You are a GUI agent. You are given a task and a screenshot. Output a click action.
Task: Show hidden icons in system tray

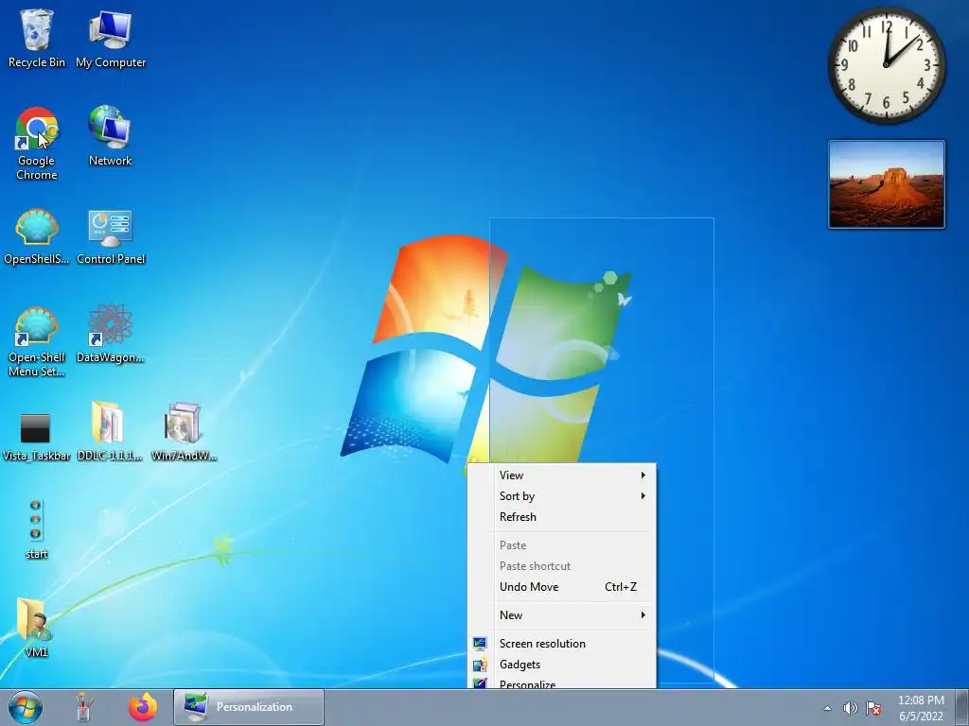[827, 708]
